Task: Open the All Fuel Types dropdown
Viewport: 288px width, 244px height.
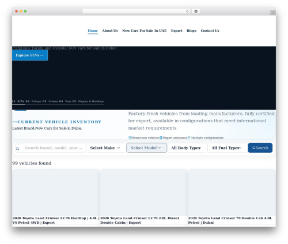Action: [228, 148]
